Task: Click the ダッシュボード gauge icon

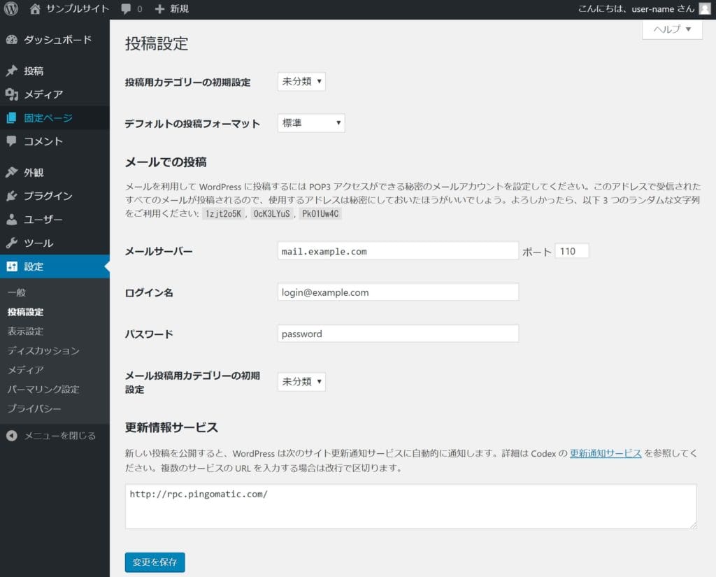Action: coord(12,40)
